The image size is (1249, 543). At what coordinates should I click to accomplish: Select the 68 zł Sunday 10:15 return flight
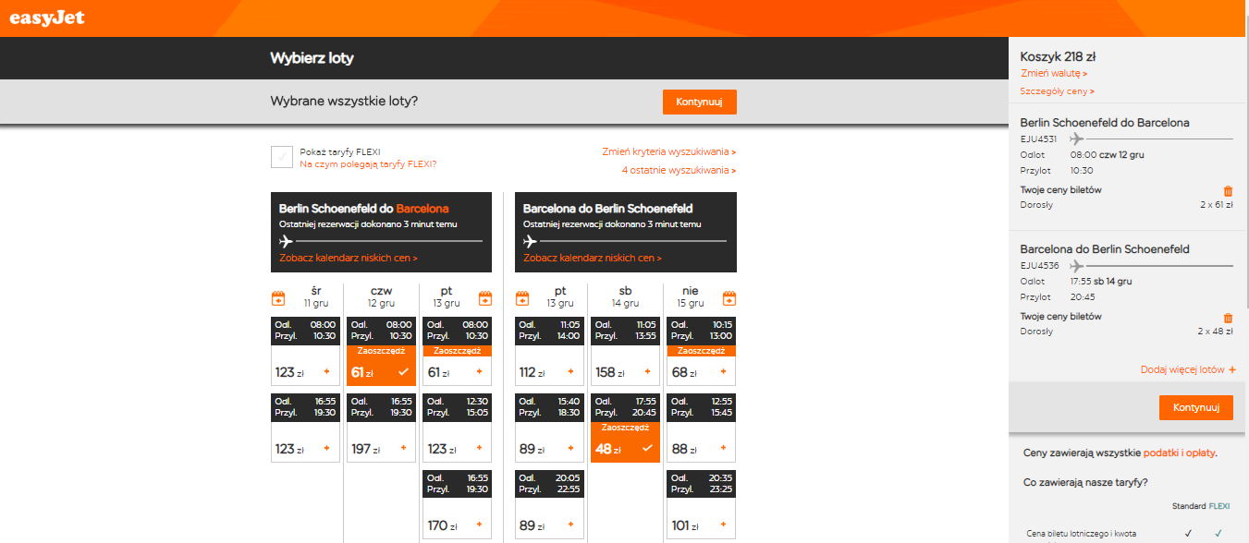(702, 352)
